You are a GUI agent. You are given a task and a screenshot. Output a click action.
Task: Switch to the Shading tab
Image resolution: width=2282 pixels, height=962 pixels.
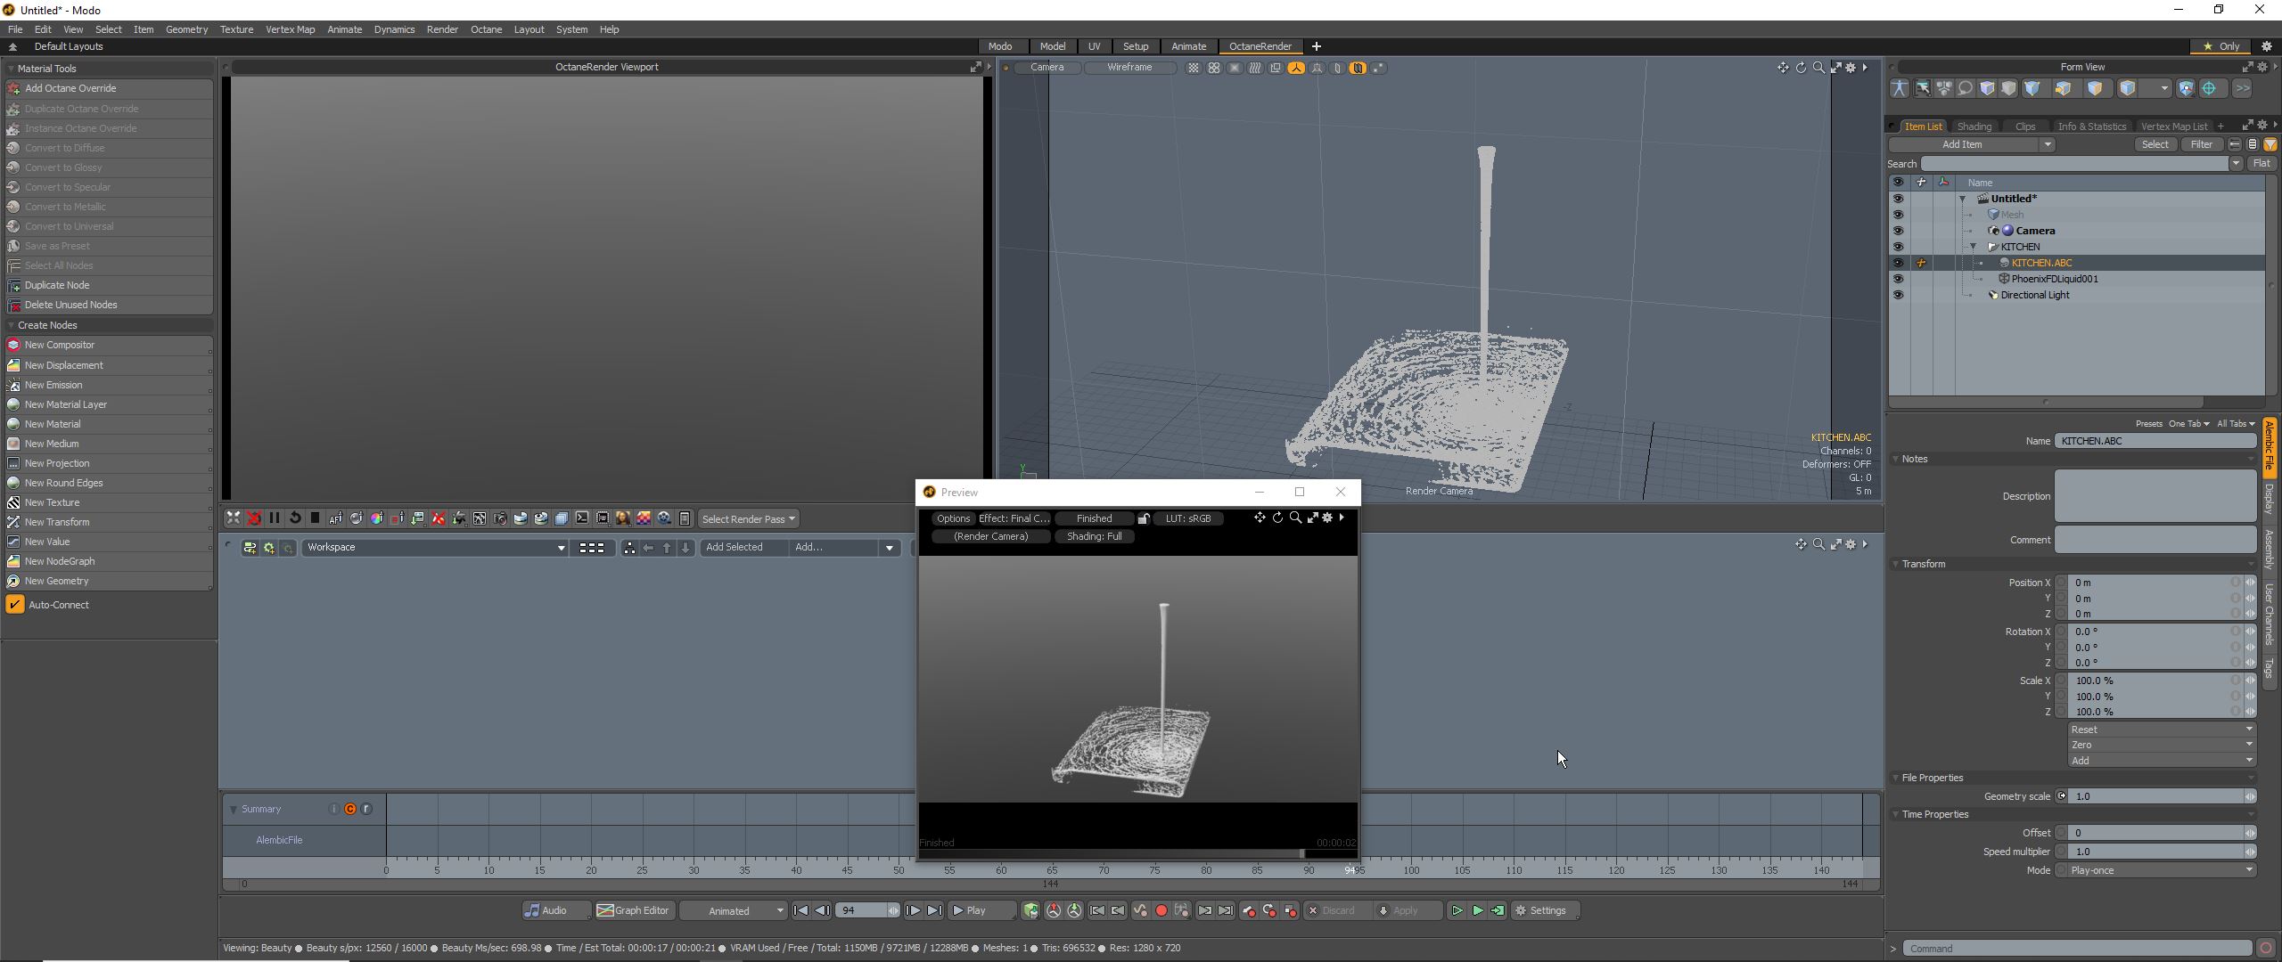[1974, 126]
